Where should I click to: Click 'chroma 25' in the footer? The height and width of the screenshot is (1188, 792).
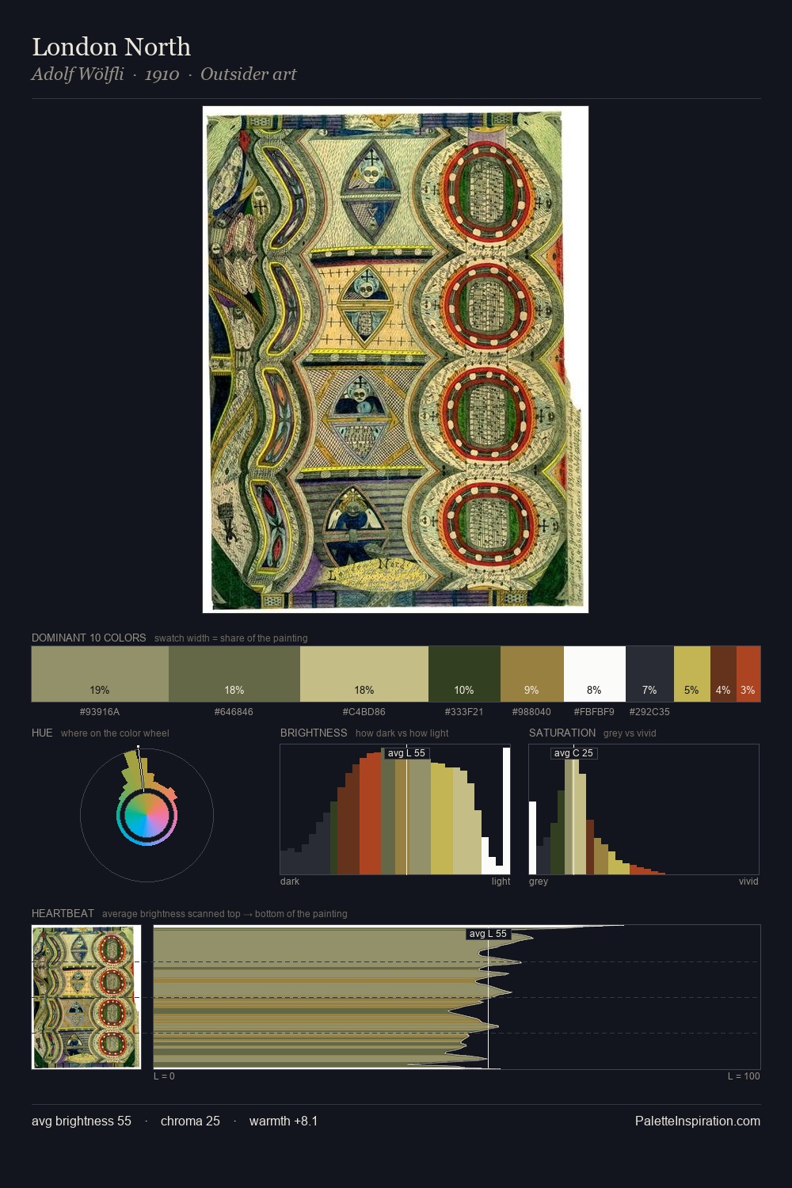(190, 1121)
